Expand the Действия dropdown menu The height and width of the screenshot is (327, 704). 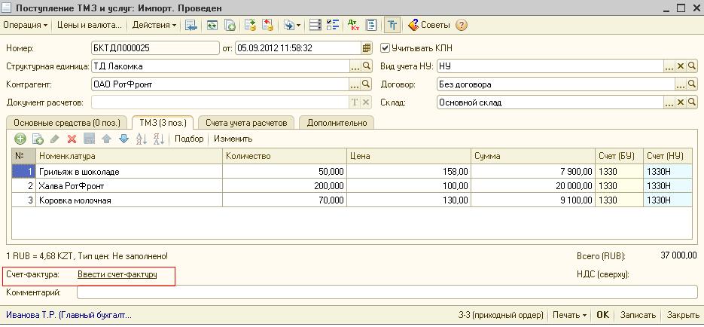[154, 25]
